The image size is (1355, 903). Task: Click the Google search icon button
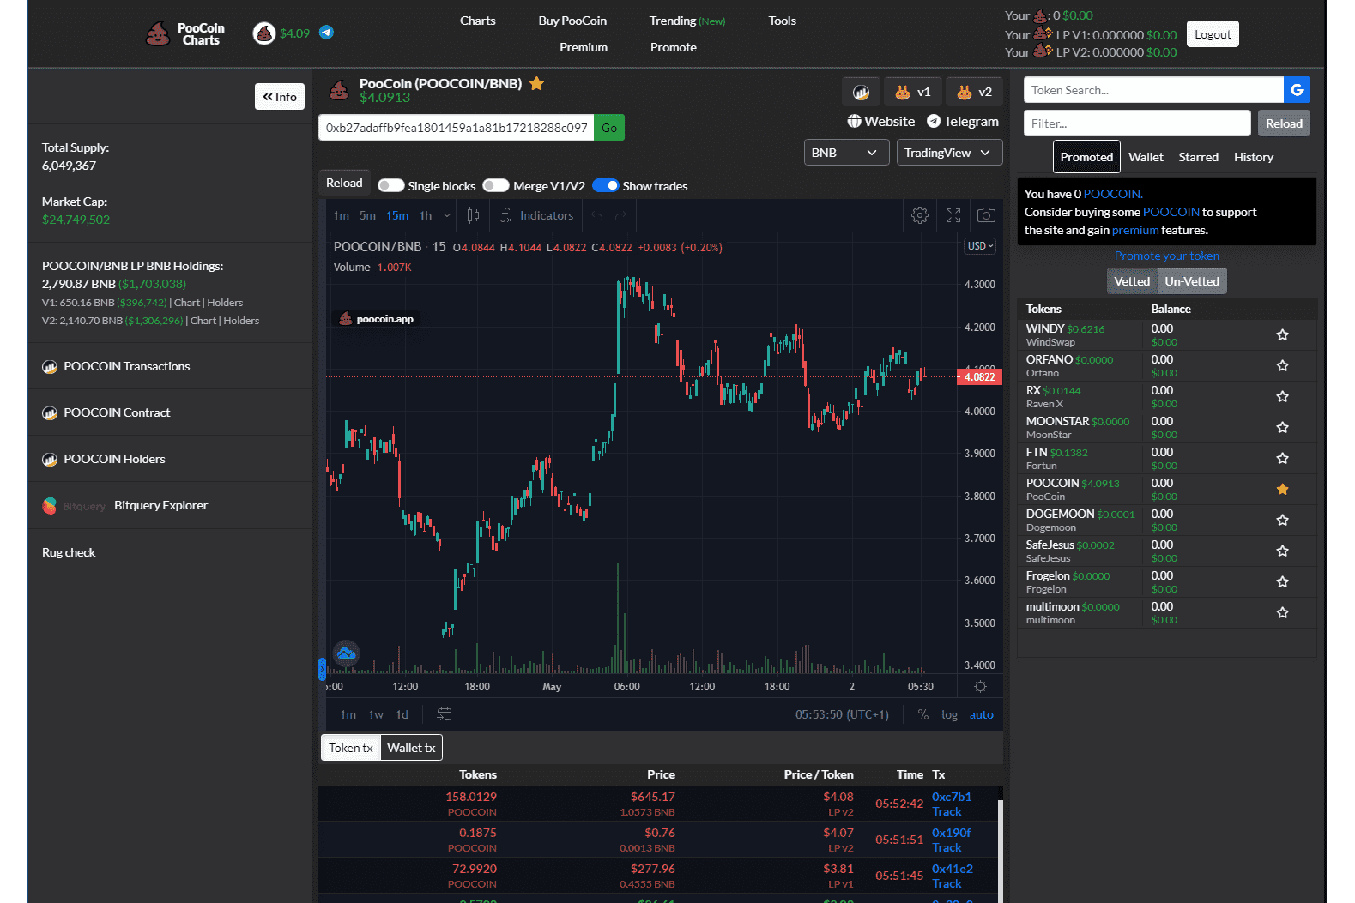coord(1297,90)
